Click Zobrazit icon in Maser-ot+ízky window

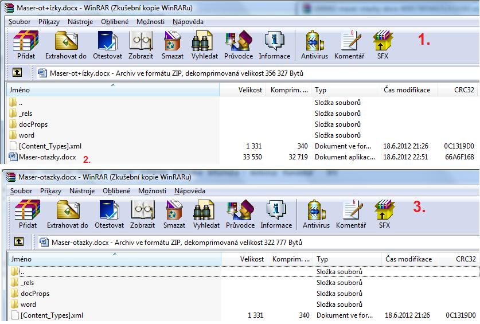coord(141,45)
